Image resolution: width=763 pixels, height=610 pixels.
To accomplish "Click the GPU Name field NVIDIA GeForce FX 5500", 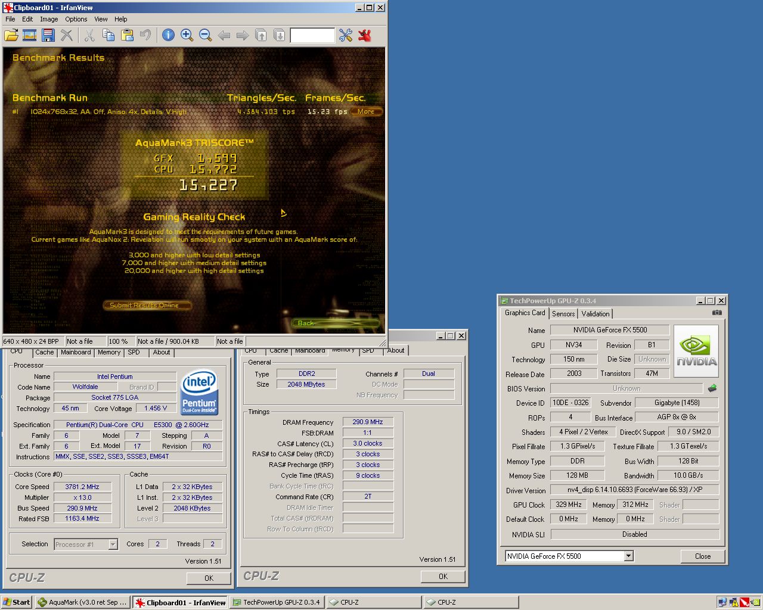I will (x=610, y=330).
